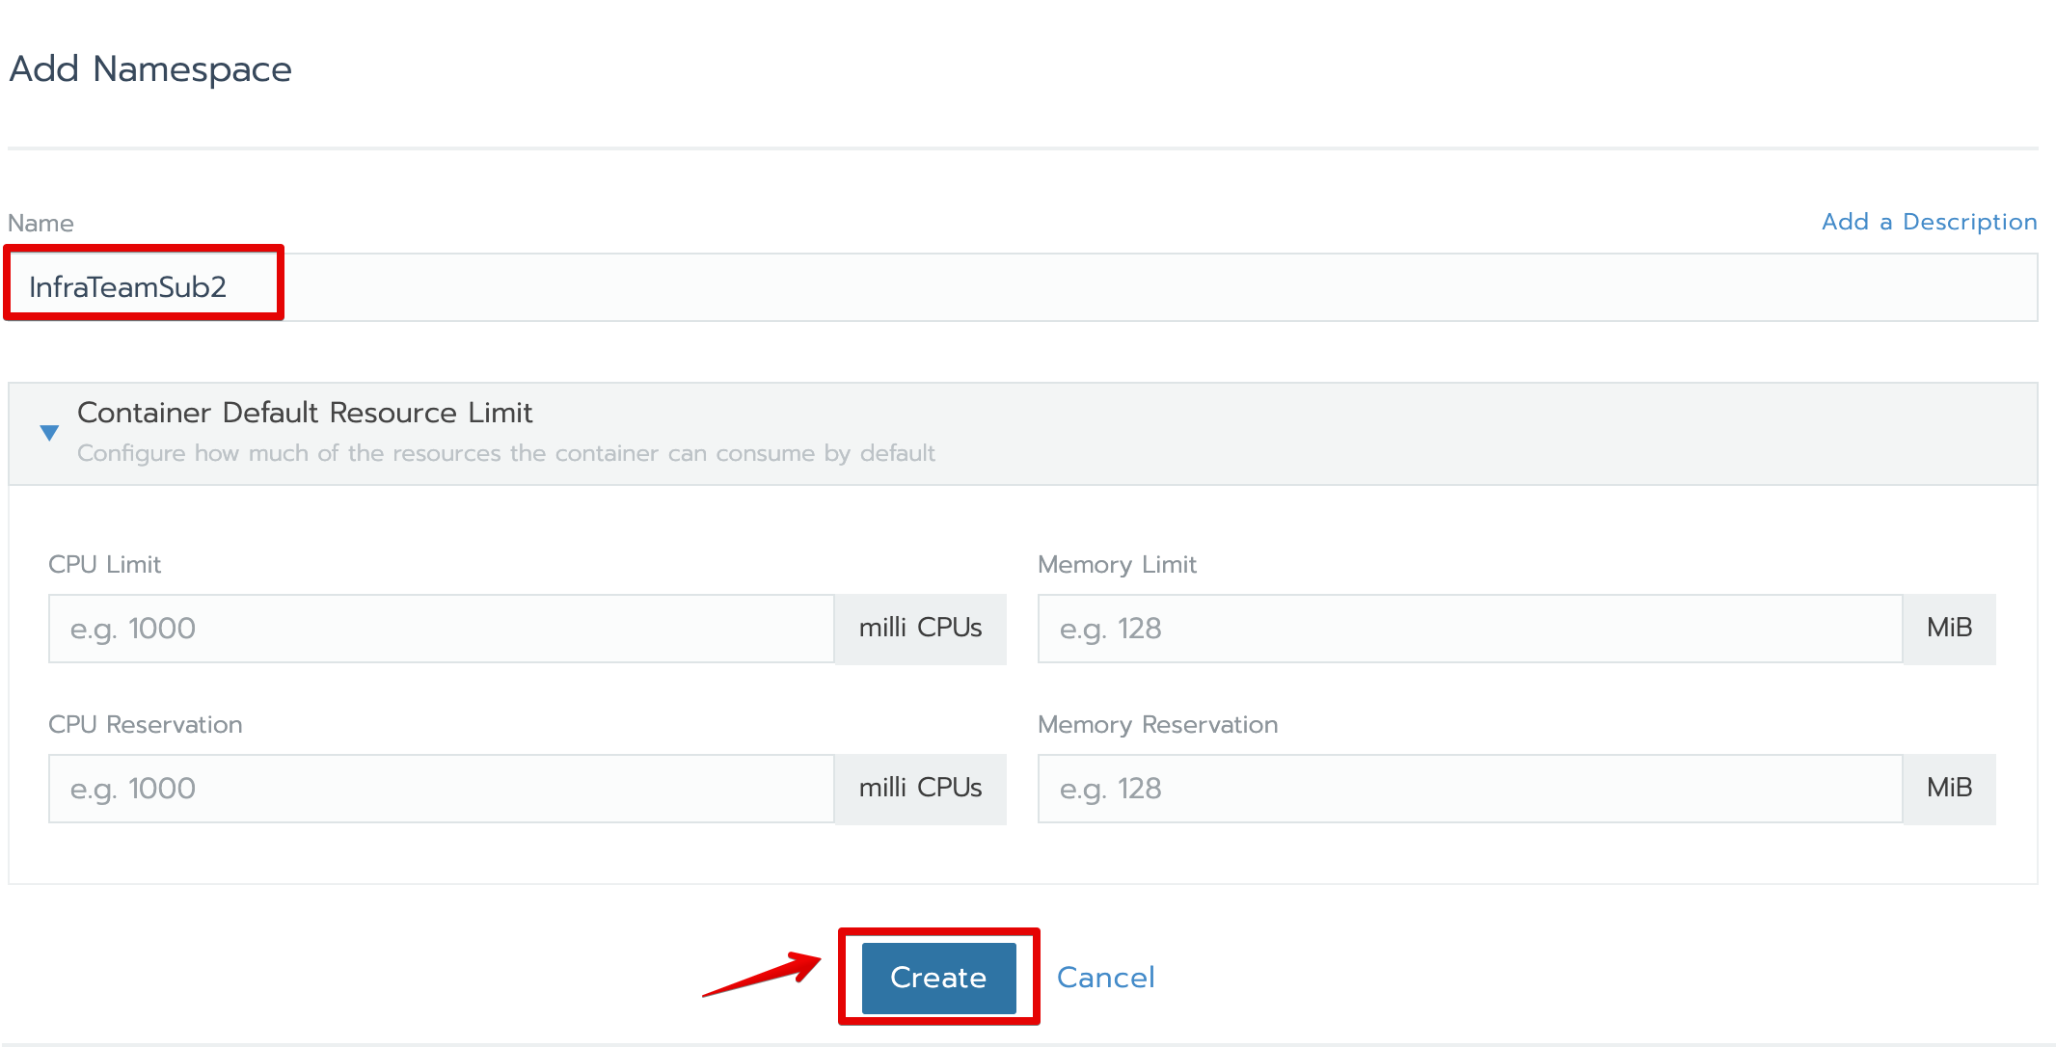
Task: Click the resource limit description subtitle
Action: click(506, 453)
